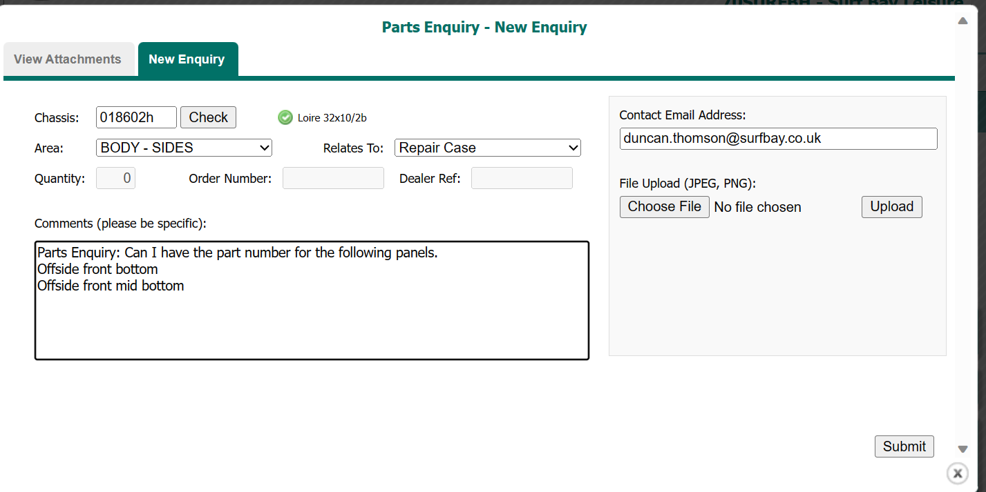986x492 pixels.
Task: Submit the parts enquiry
Action: click(x=904, y=446)
